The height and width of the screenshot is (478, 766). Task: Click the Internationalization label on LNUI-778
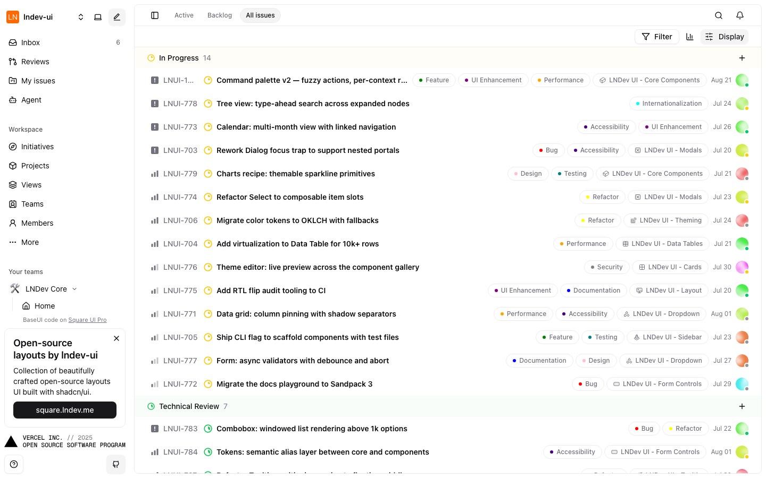669,104
